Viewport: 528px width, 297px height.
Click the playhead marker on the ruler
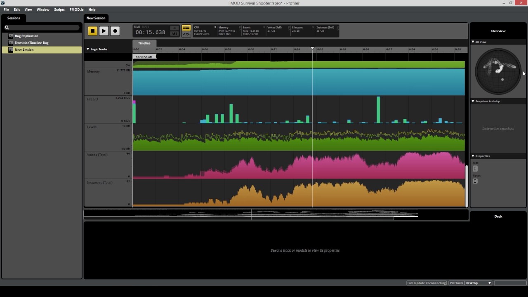[312, 48]
